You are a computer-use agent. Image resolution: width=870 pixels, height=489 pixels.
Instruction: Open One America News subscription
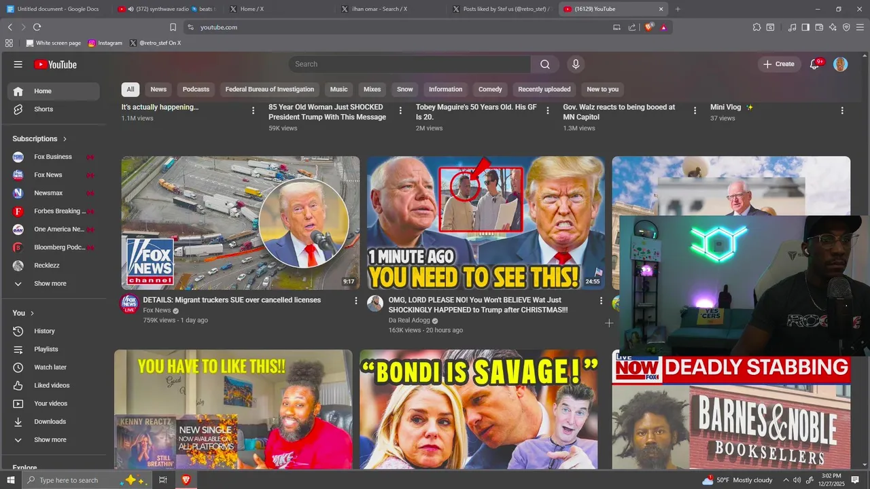click(53, 230)
